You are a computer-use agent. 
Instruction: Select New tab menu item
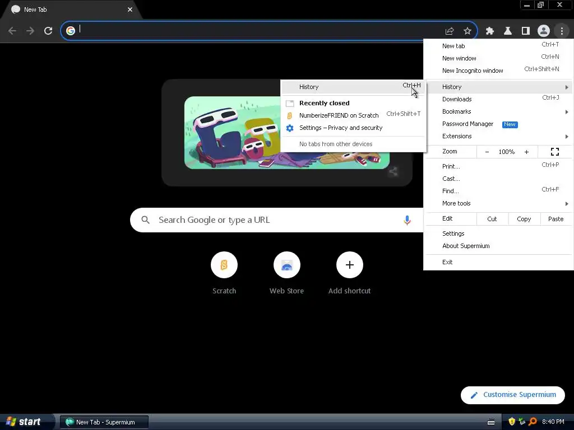pyautogui.click(x=498, y=46)
